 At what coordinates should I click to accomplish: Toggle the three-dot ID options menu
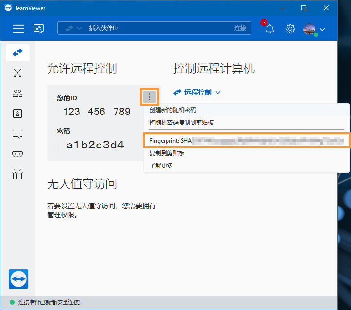[x=150, y=97]
